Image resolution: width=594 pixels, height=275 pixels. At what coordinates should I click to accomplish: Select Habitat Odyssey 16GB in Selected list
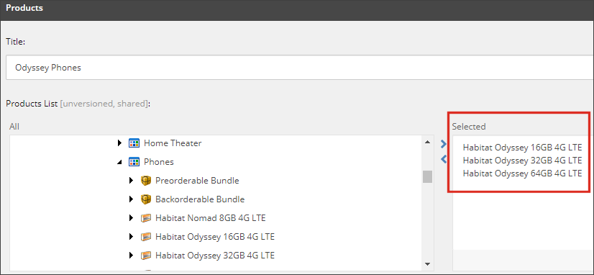pos(522,148)
